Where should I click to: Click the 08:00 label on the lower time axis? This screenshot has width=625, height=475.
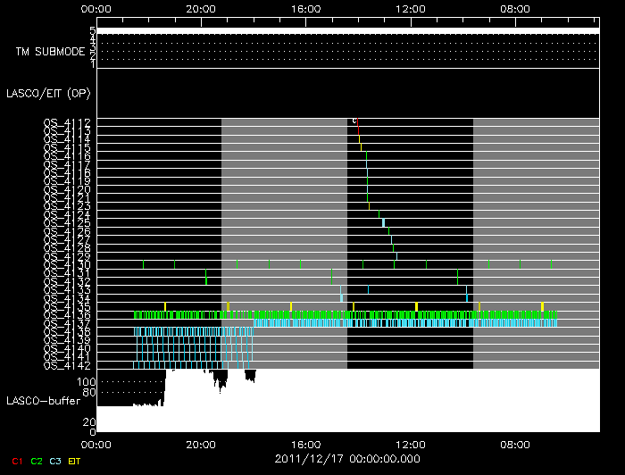tap(515, 445)
